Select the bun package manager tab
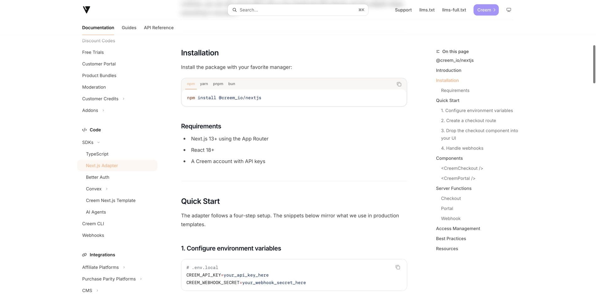This screenshot has height=296, width=596. point(232,84)
